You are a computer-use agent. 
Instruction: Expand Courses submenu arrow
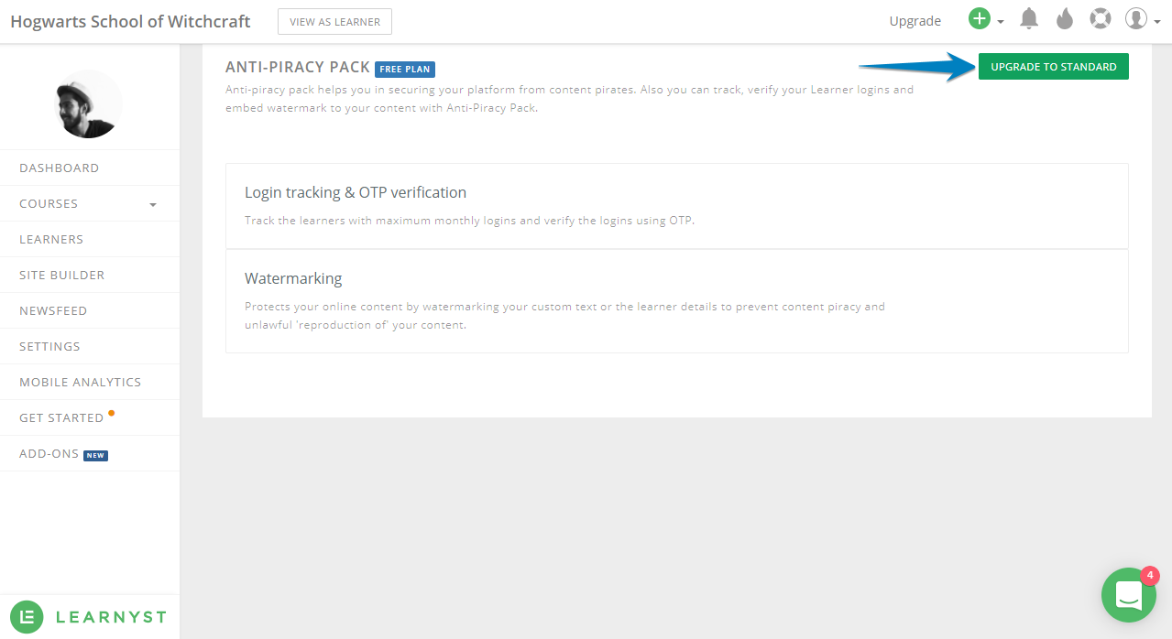153,205
